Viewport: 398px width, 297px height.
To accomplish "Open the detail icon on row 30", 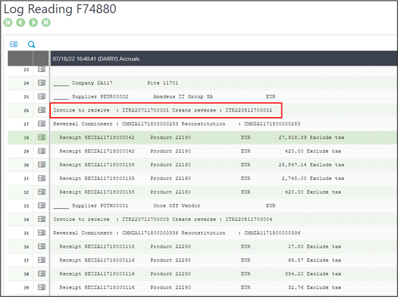I will [42, 165].
